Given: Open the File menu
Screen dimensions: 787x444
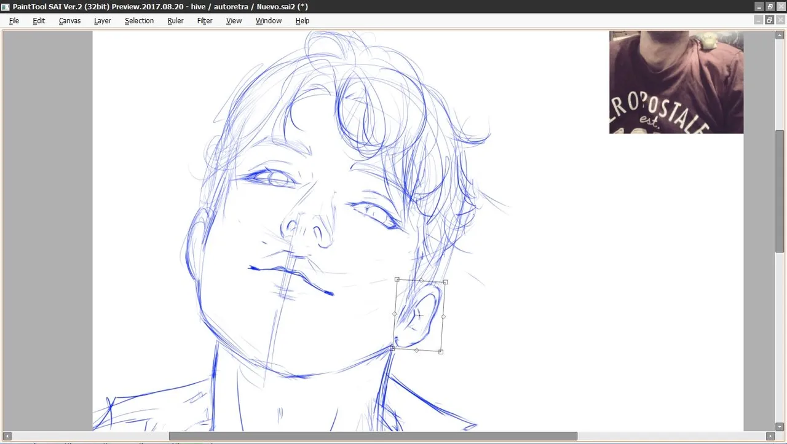Looking at the screenshot, I should click(x=14, y=20).
